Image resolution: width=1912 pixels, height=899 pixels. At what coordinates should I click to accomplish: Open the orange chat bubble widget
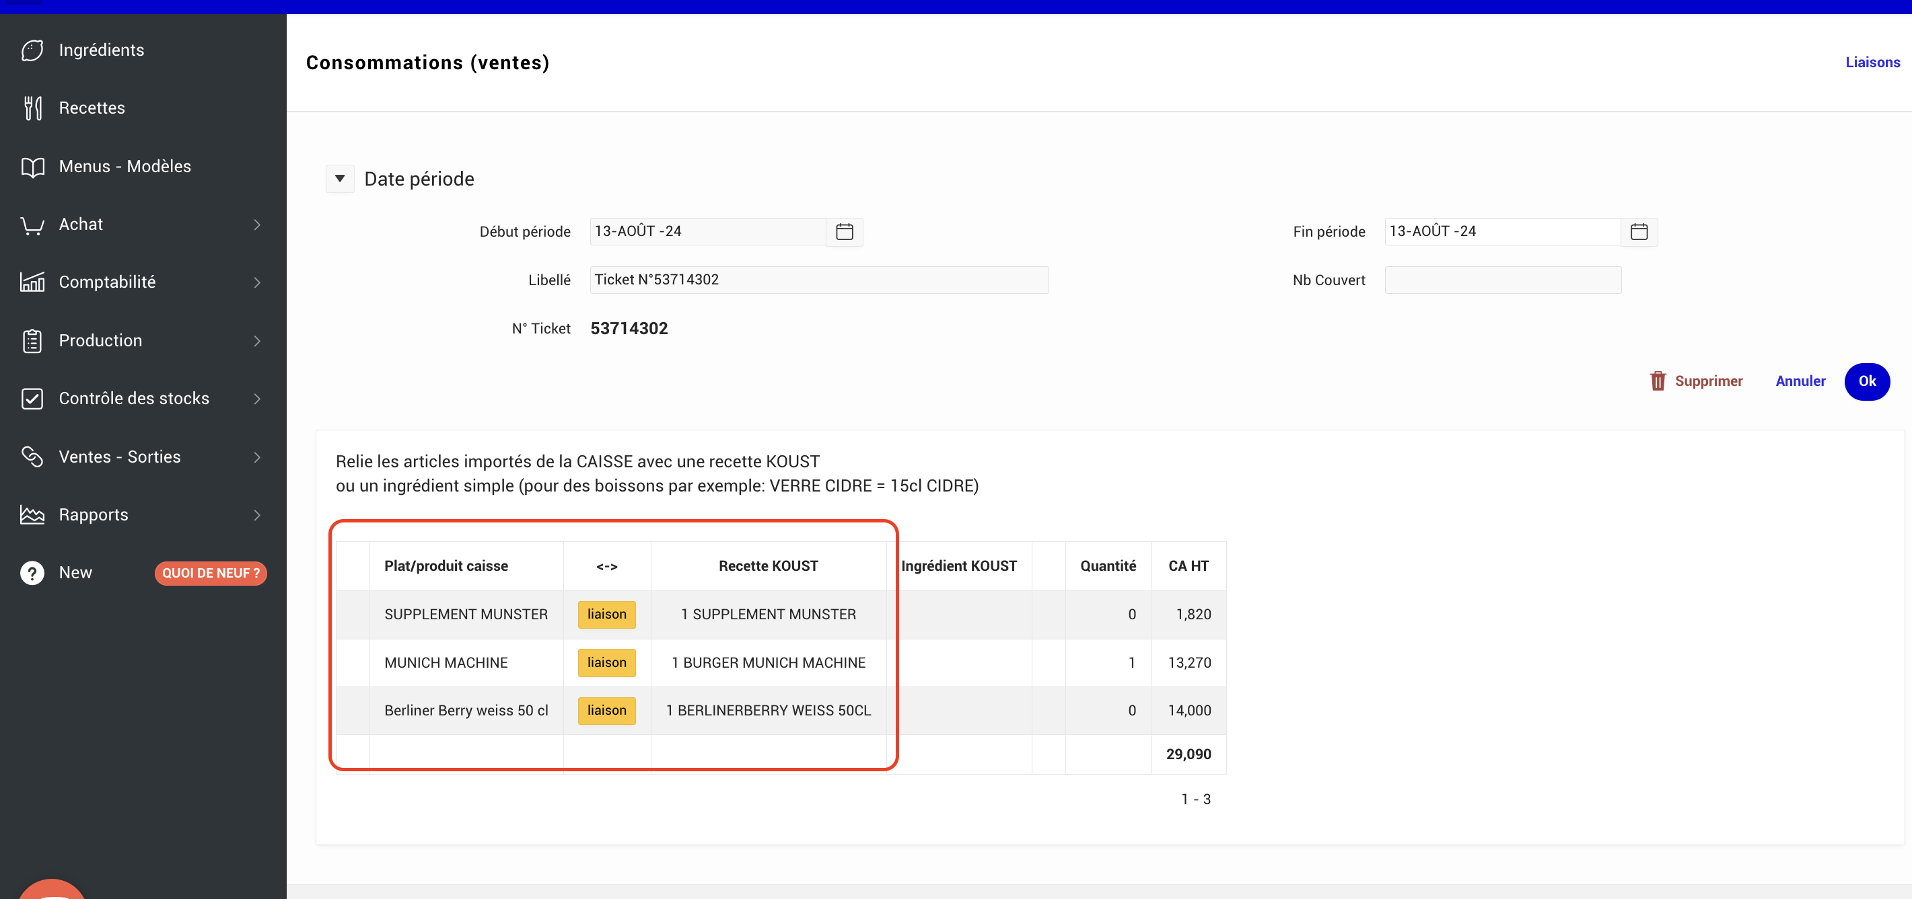click(x=51, y=890)
